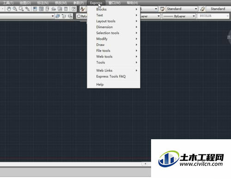Expand the File tools submenu
Image resolution: width=231 pixels, height=179 pixels.
[114, 51]
